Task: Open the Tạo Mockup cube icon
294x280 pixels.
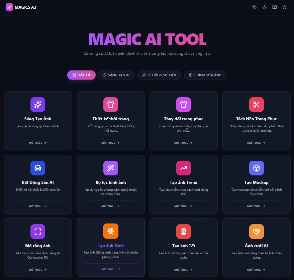Action: point(256,168)
